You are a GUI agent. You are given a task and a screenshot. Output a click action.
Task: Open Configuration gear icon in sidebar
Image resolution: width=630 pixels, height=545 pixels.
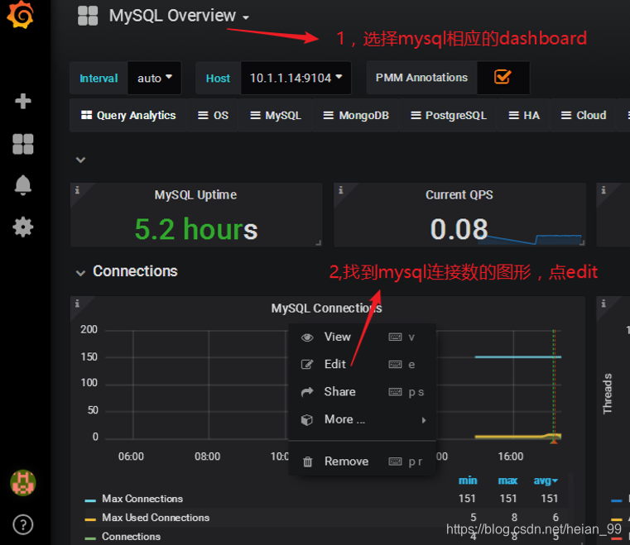point(23,227)
